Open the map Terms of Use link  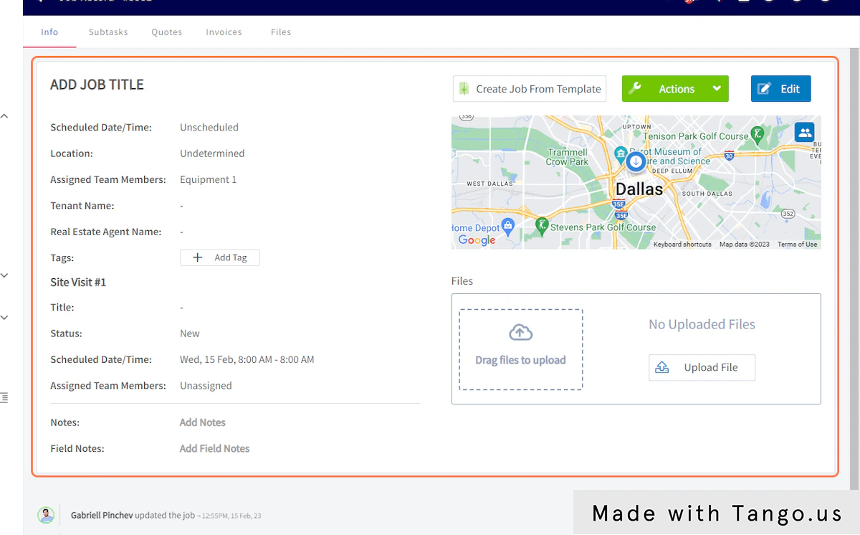click(797, 245)
